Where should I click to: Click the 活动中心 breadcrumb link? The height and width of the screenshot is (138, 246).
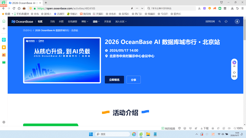(27, 30)
